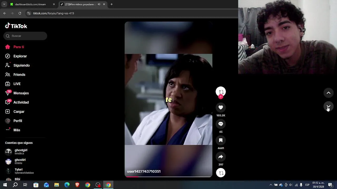Go back in browser history
337x189 pixels.
[x=5, y=13]
